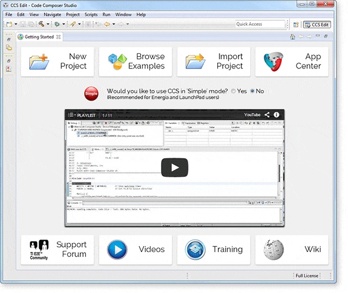
Task: Open the Scripts menu
Action: [x=90, y=14]
